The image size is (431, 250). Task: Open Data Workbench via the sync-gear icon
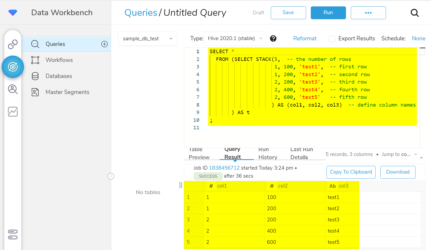tap(13, 67)
